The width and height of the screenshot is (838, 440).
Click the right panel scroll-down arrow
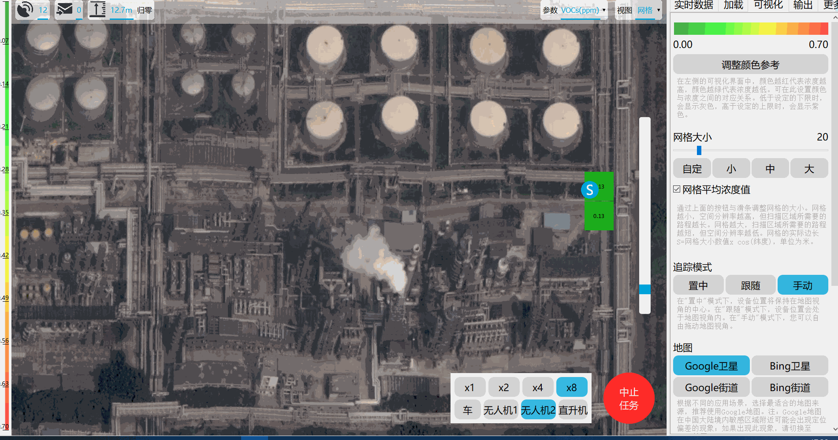pyautogui.click(x=834, y=429)
